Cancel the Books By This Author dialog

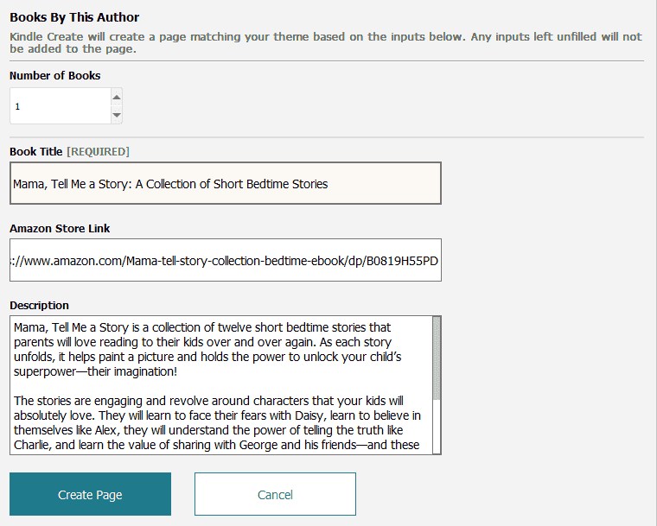[x=275, y=494]
